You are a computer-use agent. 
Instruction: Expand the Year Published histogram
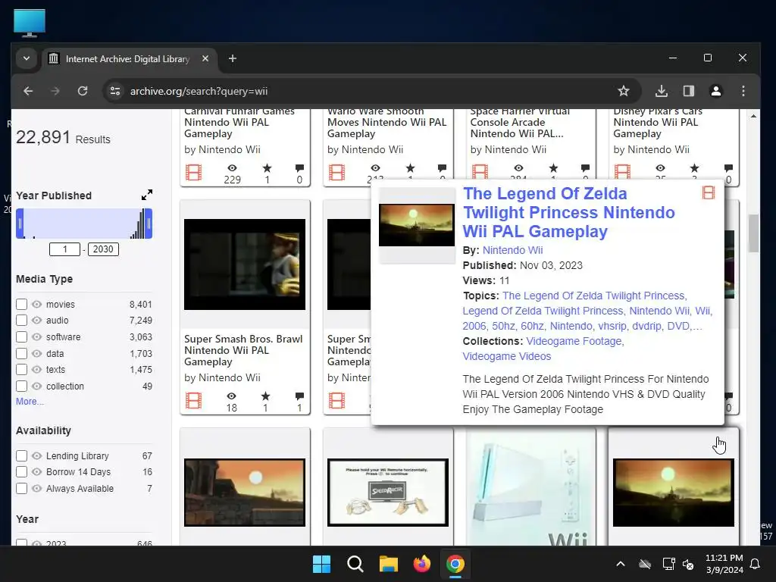pyautogui.click(x=147, y=195)
